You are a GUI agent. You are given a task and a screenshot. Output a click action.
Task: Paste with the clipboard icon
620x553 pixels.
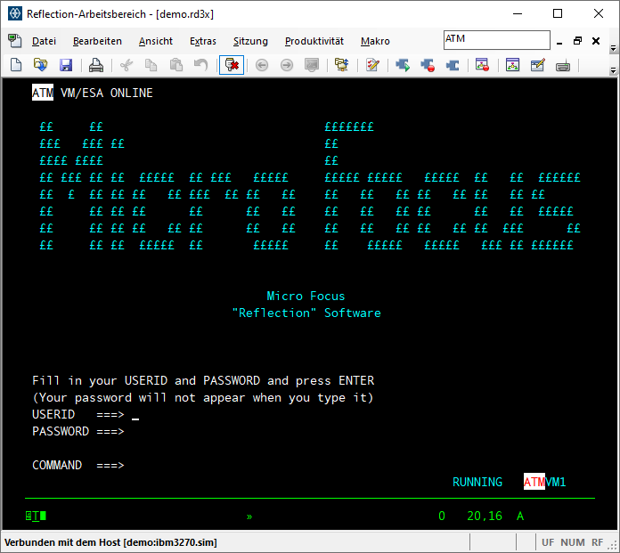[x=176, y=65]
